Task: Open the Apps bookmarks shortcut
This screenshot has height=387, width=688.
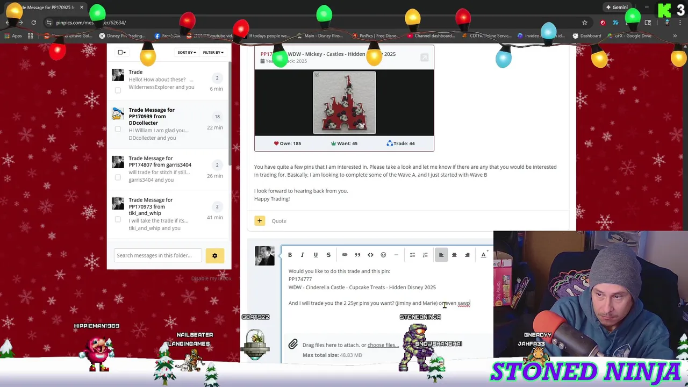Action: (x=13, y=36)
